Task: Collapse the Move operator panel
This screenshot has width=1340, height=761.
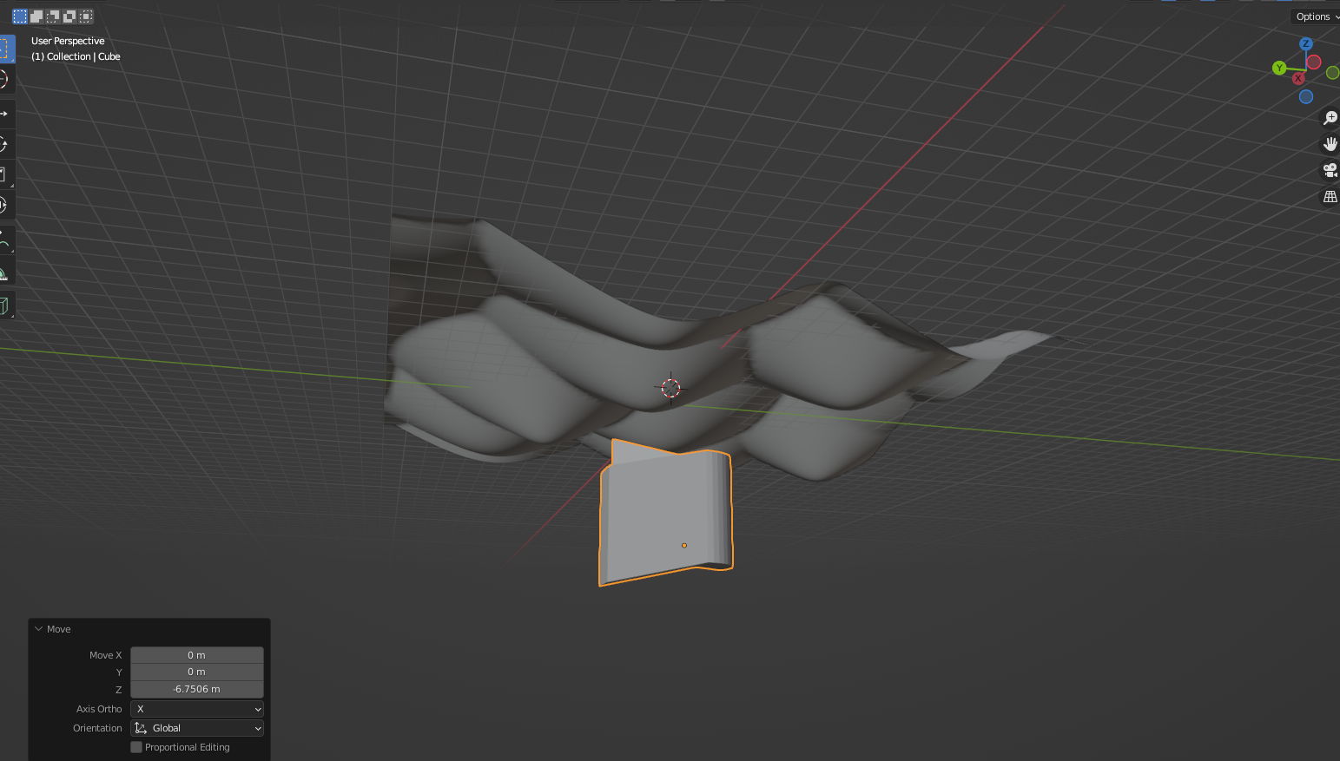Action: pos(38,628)
